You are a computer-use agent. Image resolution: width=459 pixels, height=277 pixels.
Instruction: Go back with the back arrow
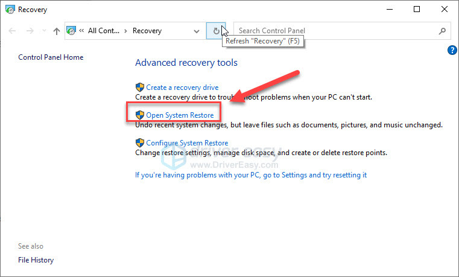12,31
